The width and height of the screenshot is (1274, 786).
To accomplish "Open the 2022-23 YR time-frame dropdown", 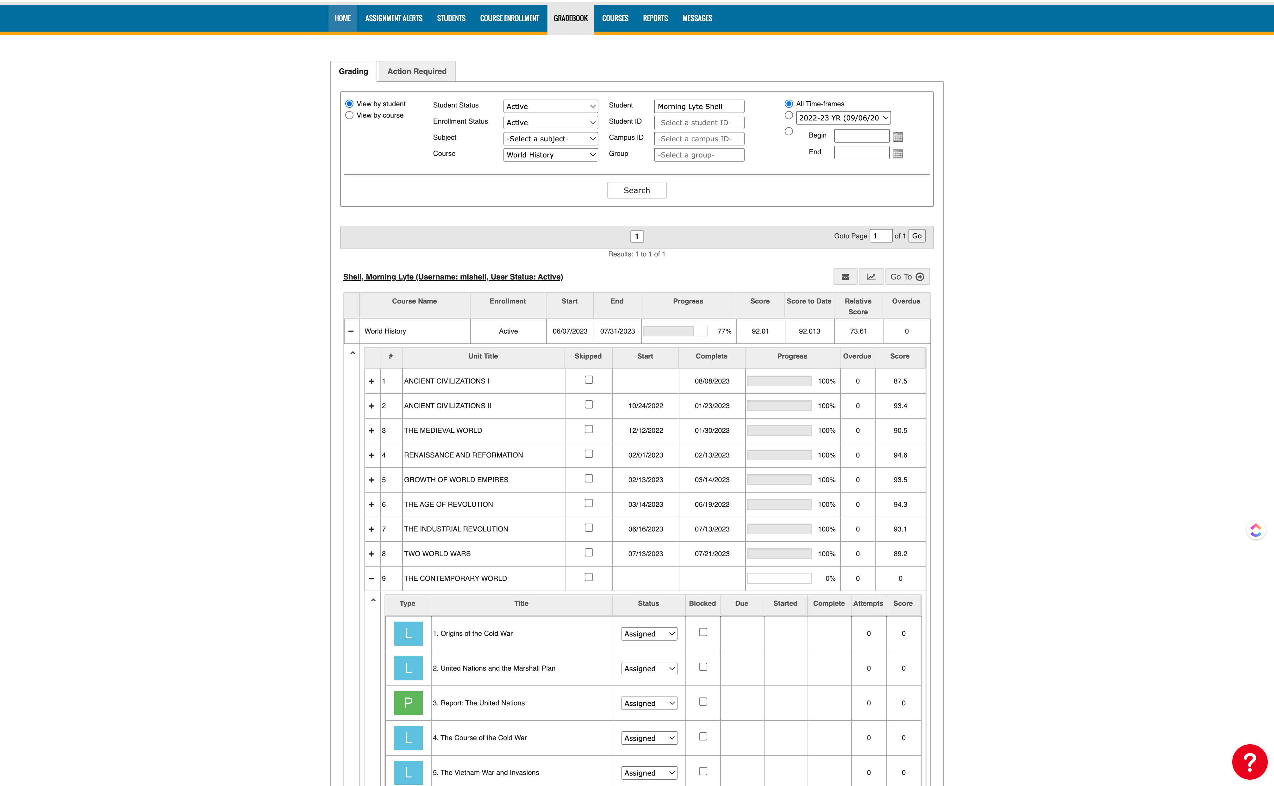I will coord(843,118).
